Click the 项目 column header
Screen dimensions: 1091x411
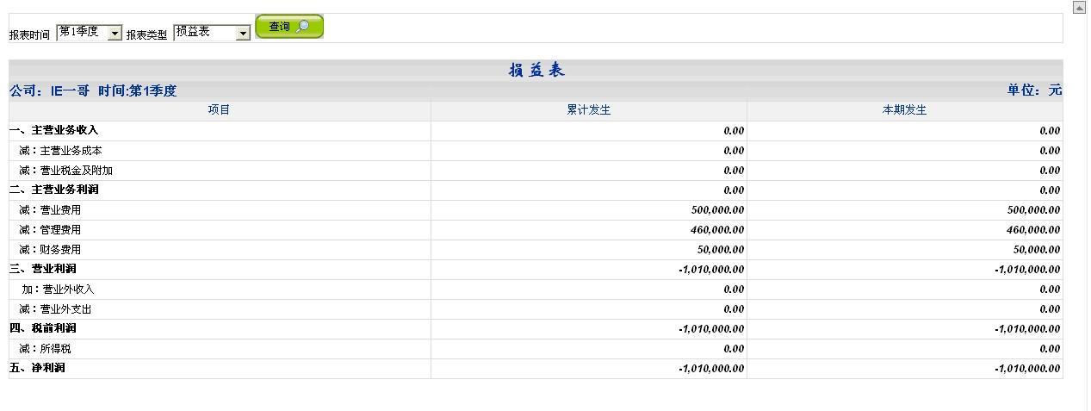pos(220,110)
